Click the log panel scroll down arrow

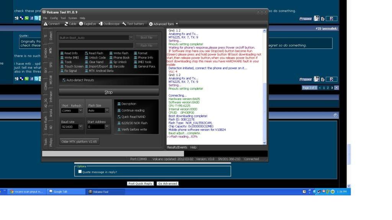[265, 143]
